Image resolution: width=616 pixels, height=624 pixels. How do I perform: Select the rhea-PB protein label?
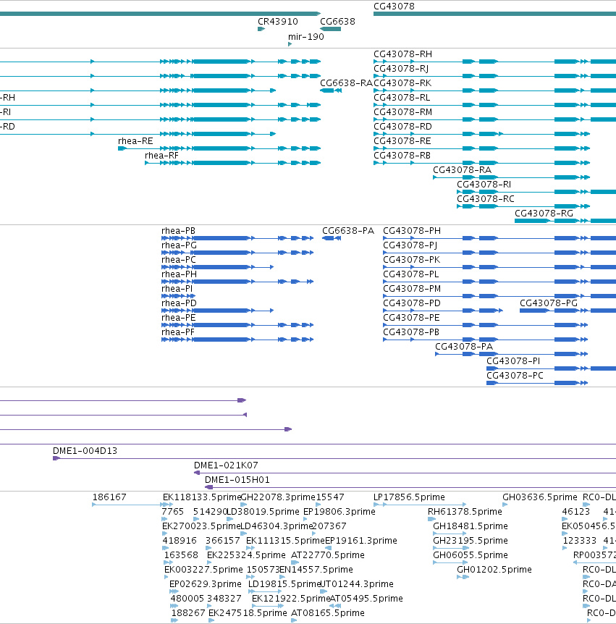pos(178,231)
